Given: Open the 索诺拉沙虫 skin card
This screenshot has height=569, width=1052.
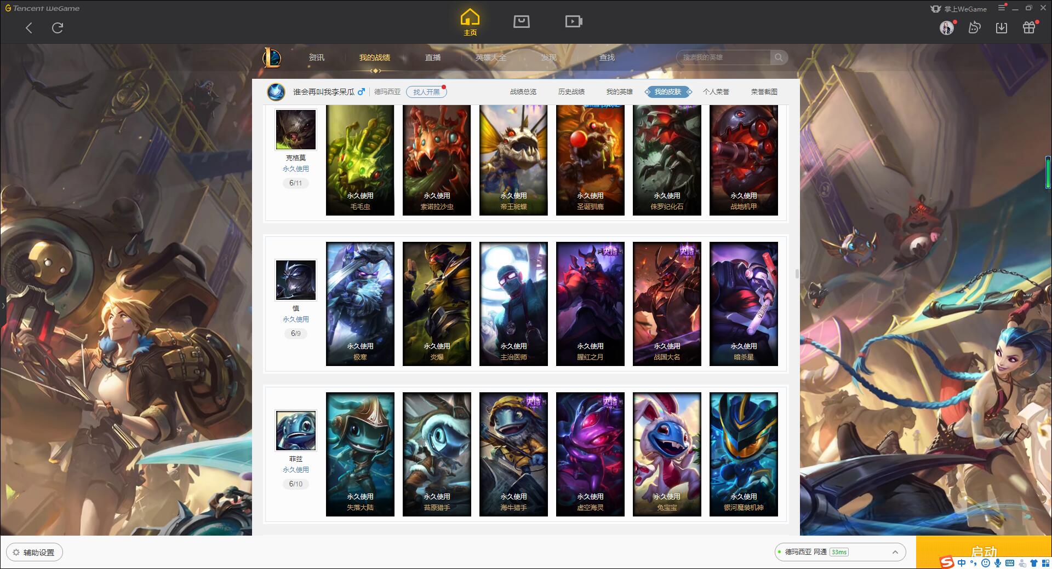Looking at the screenshot, I should pos(437,160).
